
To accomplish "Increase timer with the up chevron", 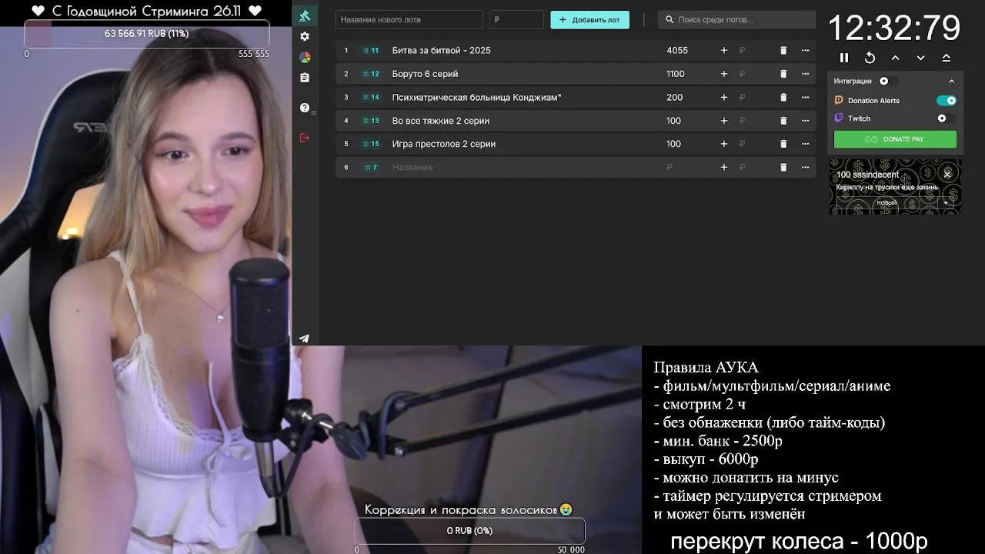I will [895, 58].
